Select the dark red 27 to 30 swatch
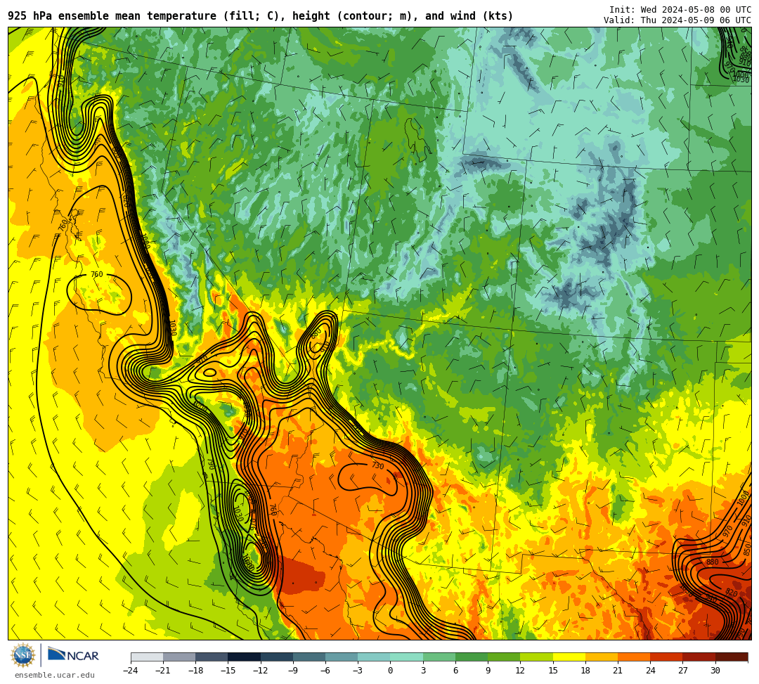The width and height of the screenshot is (759, 684). pyautogui.click(x=699, y=657)
